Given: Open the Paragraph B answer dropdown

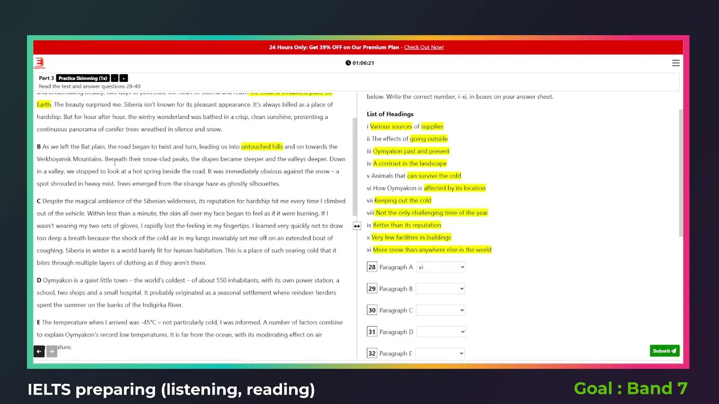Looking at the screenshot, I should [440, 288].
